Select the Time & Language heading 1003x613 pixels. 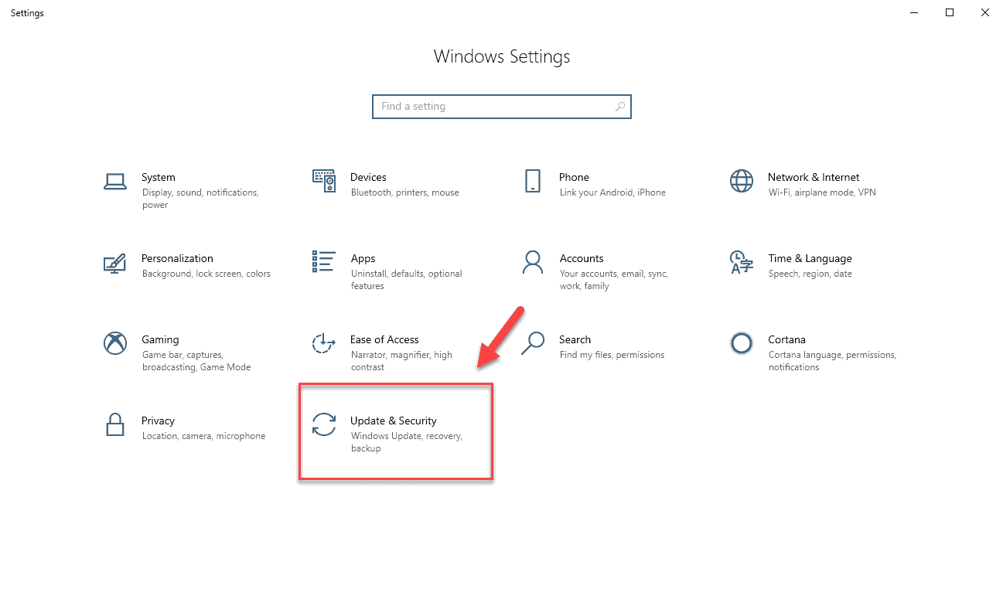pos(810,258)
